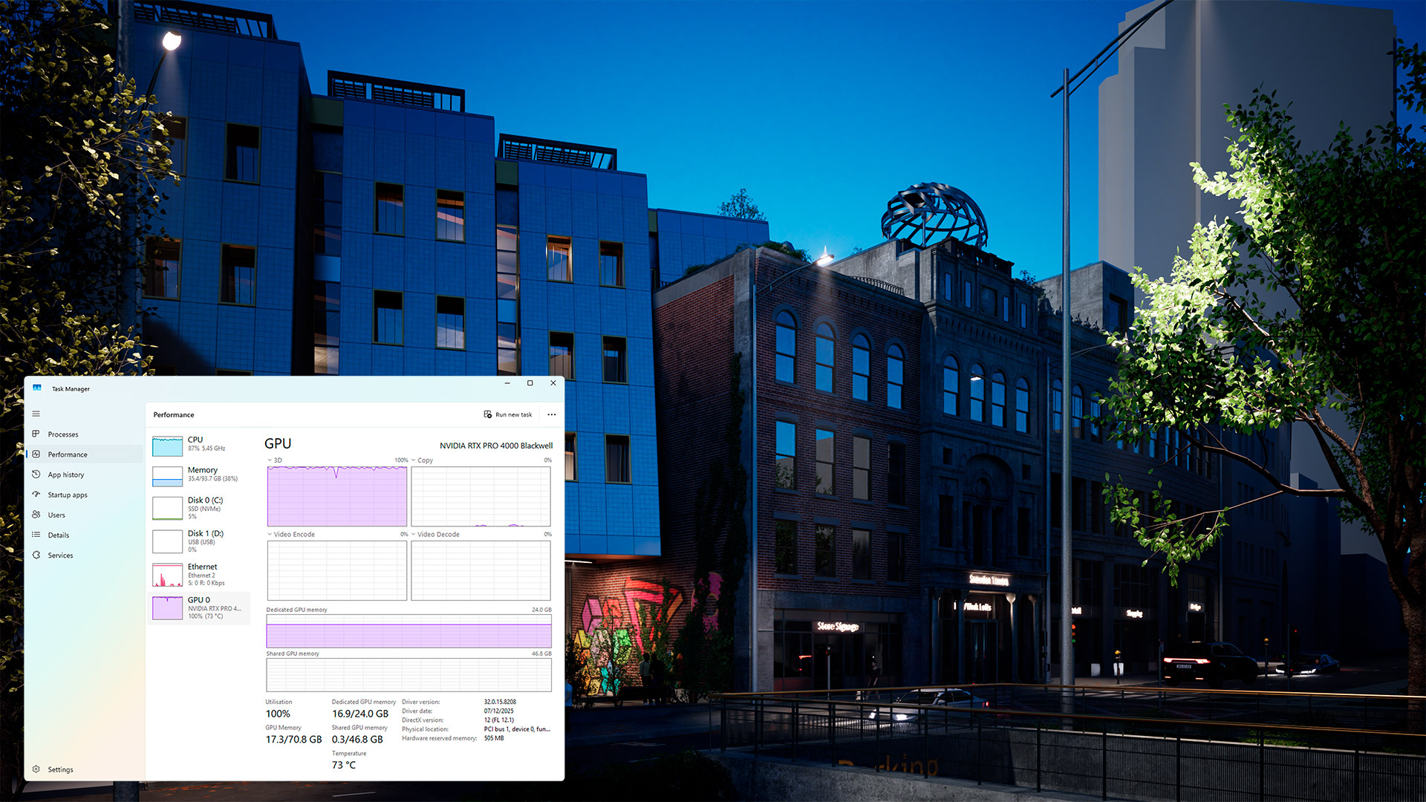
Task: Select the Users people icon
Action: [x=36, y=515]
